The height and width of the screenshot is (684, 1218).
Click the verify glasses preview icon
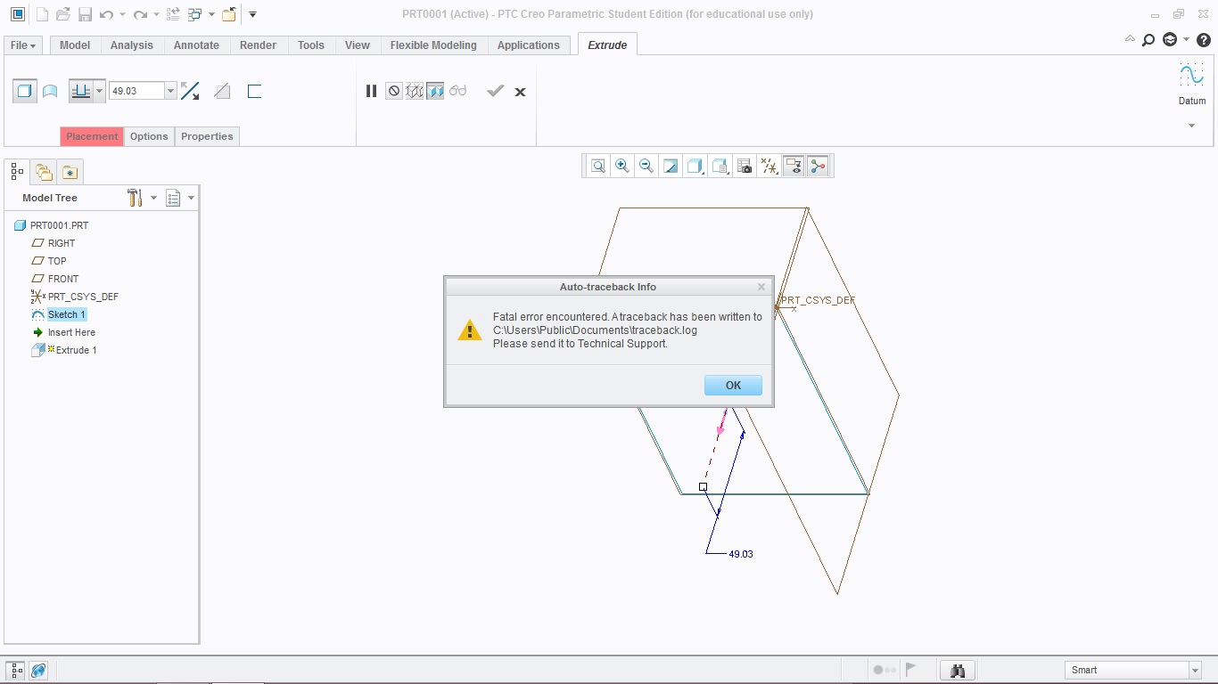pyautogui.click(x=458, y=91)
